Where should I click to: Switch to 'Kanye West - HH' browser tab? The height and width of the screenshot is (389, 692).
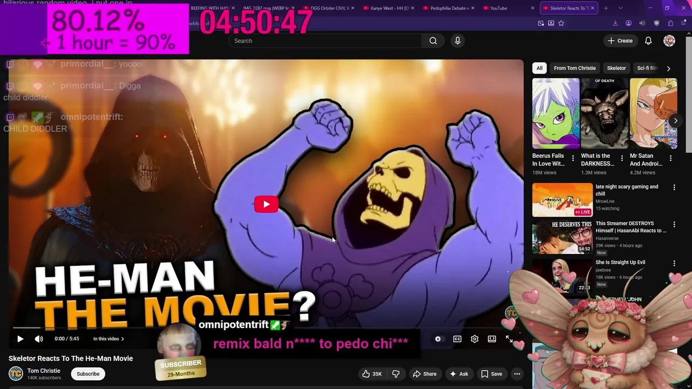click(389, 8)
